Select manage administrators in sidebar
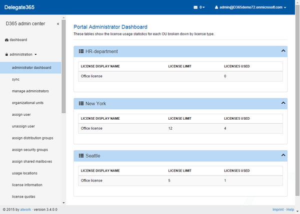This screenshot has height=214, width=300. pyautogui.click(x=30, y=91)
